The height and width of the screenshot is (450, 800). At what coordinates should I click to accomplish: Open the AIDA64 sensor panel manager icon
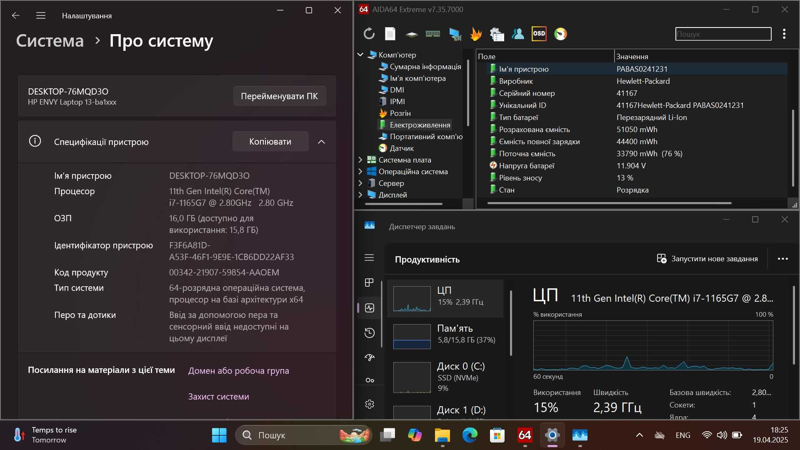click(497, 34)
